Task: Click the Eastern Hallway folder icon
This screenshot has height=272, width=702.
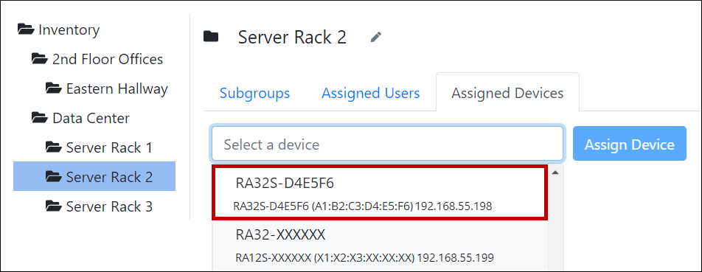Action: [54, 88]
